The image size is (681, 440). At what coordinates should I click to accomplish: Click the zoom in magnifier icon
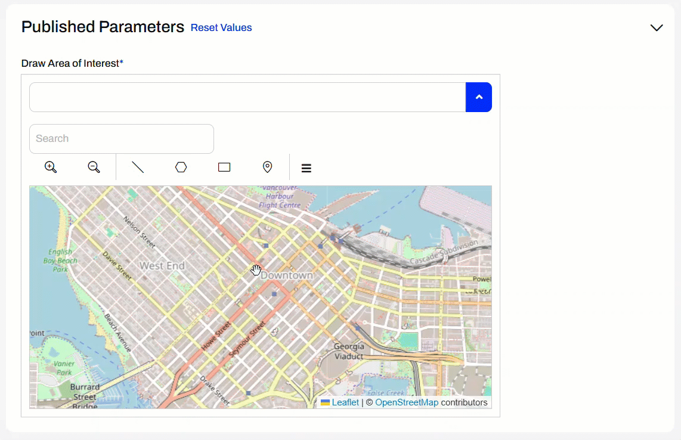[51, 168]
